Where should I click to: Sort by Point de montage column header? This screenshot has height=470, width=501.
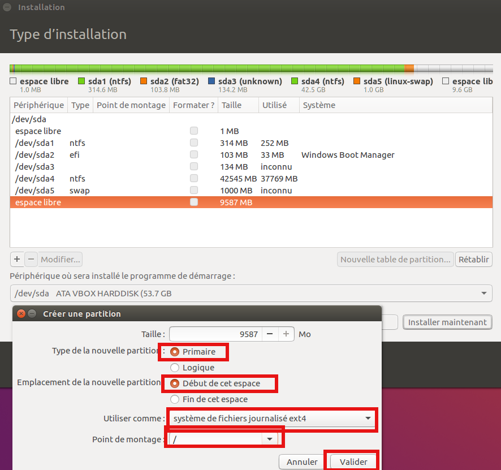click(x=131, y=105)
